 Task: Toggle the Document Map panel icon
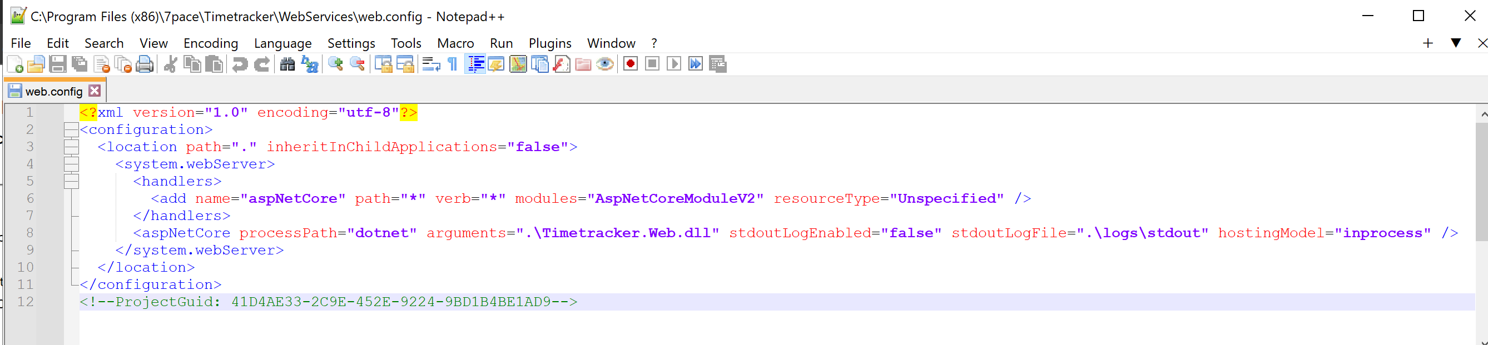tap(518, 64)
